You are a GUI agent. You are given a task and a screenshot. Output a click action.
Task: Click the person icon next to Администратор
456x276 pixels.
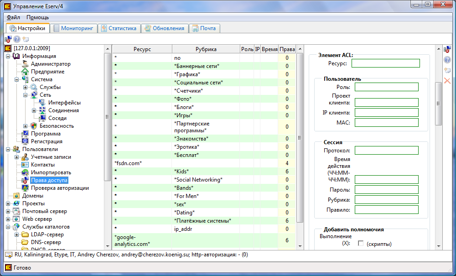25,64
